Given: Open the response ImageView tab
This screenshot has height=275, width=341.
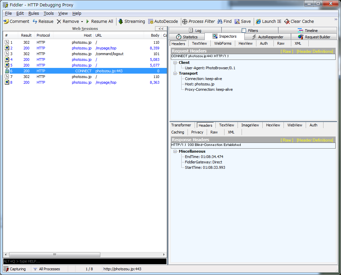Looking at the screenshot, I should [x=250, y=125].
